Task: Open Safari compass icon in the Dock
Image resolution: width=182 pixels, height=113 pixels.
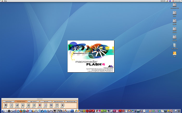Action: 18,111
